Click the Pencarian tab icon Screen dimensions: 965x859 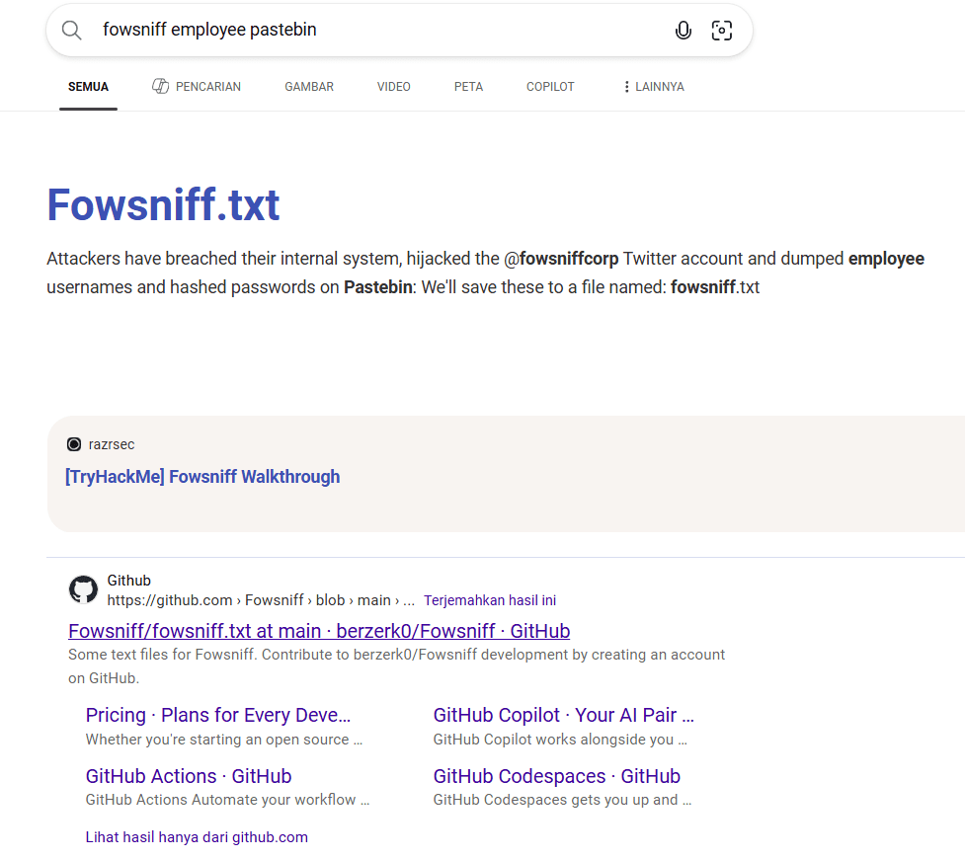click(x=161, y=87)
